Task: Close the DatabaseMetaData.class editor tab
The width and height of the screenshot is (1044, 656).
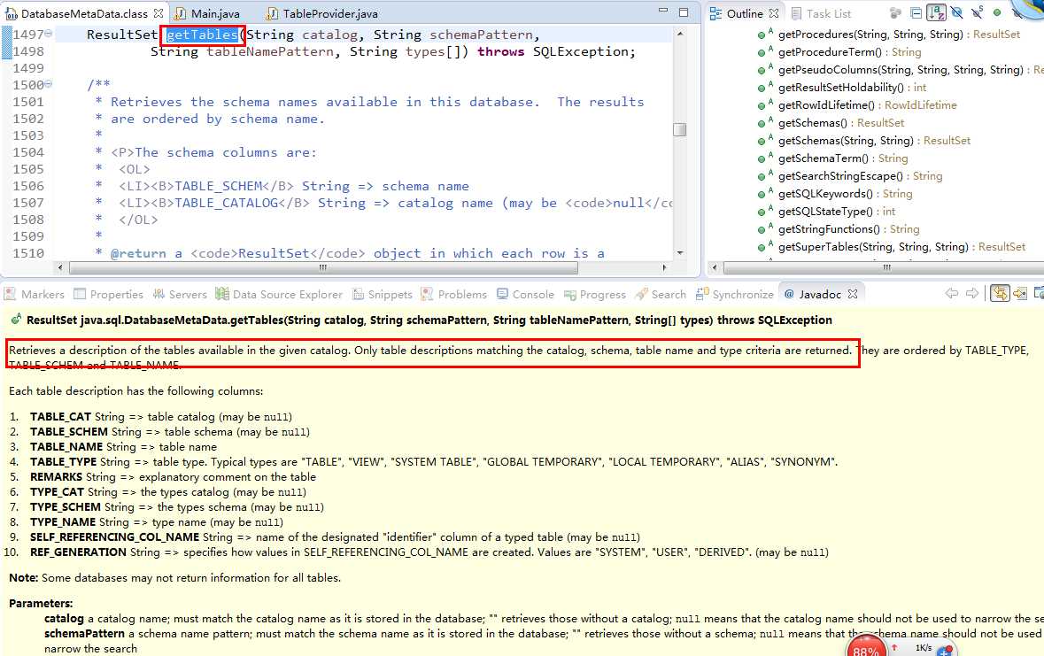Action: [x=158, y=13]
